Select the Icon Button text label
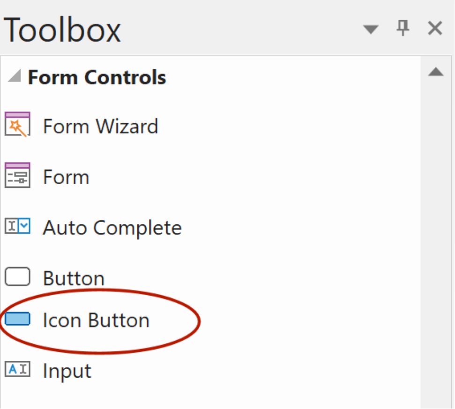Viewport: 455px width, 409px height. tap(96, 320)
